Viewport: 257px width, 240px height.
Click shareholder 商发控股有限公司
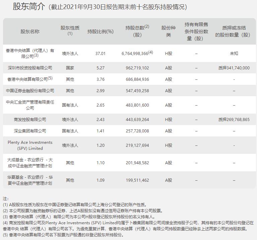pos(30,120)
